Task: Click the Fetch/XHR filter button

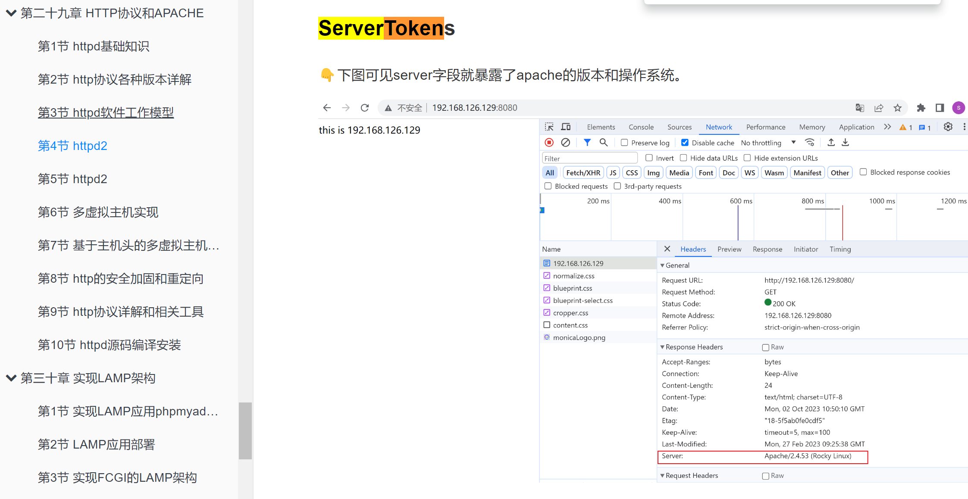Action: 583,173
